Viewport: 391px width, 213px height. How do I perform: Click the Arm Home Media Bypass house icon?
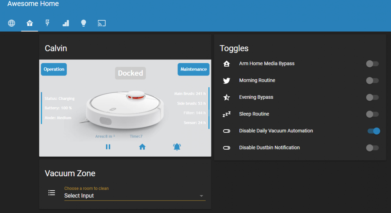(226, 64)
